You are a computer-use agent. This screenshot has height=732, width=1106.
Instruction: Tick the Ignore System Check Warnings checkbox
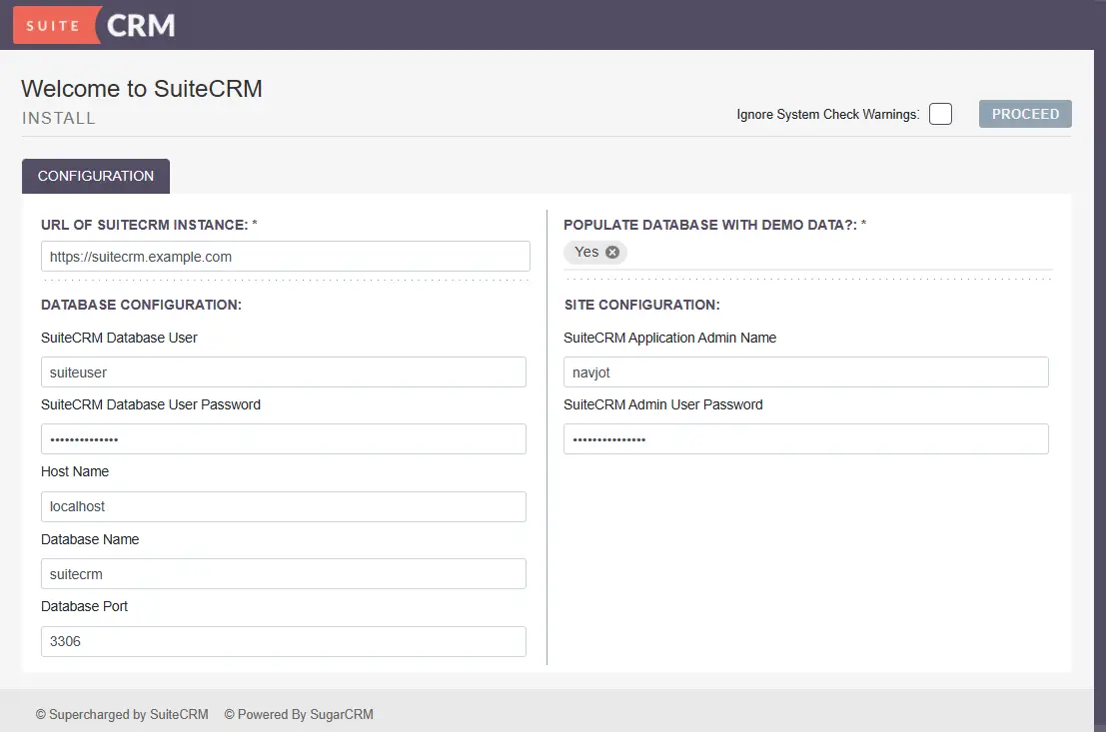pyautogui.click(x=940, y=114)
